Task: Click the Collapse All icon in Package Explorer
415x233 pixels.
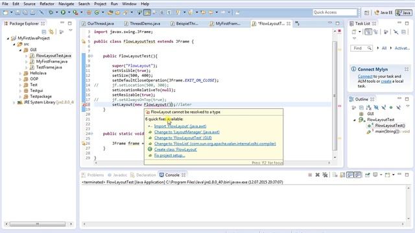Action: [x=44, y=32]
